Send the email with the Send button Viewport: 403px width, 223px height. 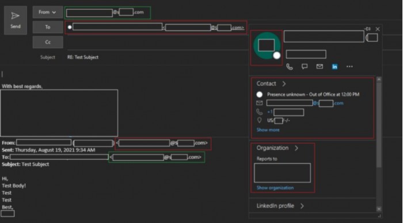16,20
